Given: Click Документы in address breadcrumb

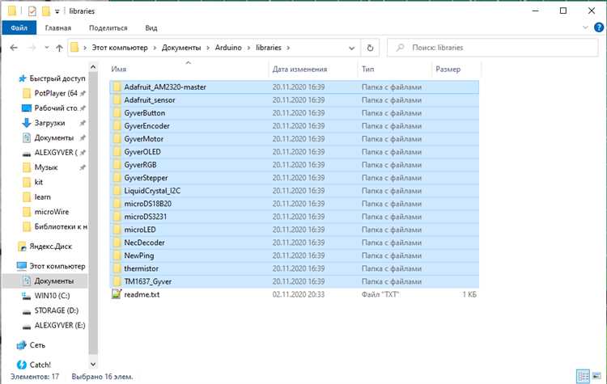Looking at the screenshot, I should coord(181,48).
